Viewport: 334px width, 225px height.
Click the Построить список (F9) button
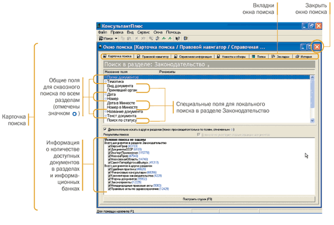tap(209, 199)
